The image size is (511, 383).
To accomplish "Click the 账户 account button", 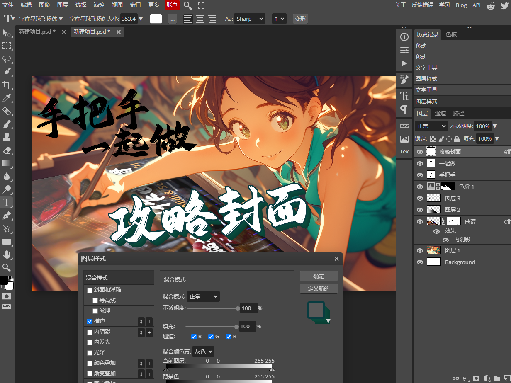I will (172, 5).
